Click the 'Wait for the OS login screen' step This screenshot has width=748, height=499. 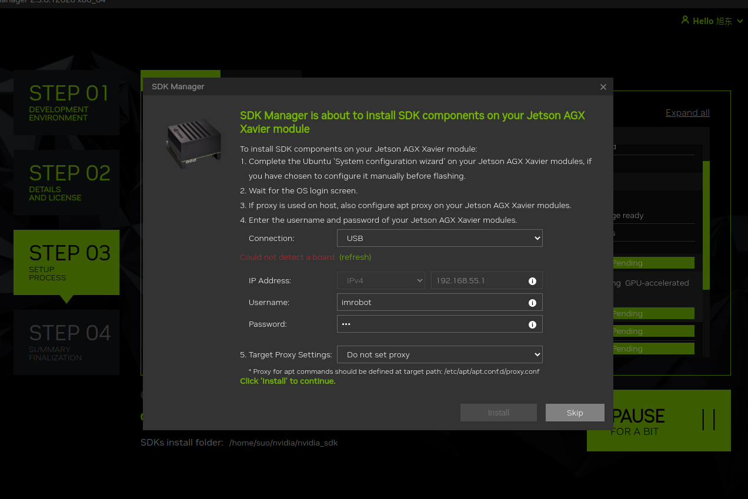tap(299, 190)
